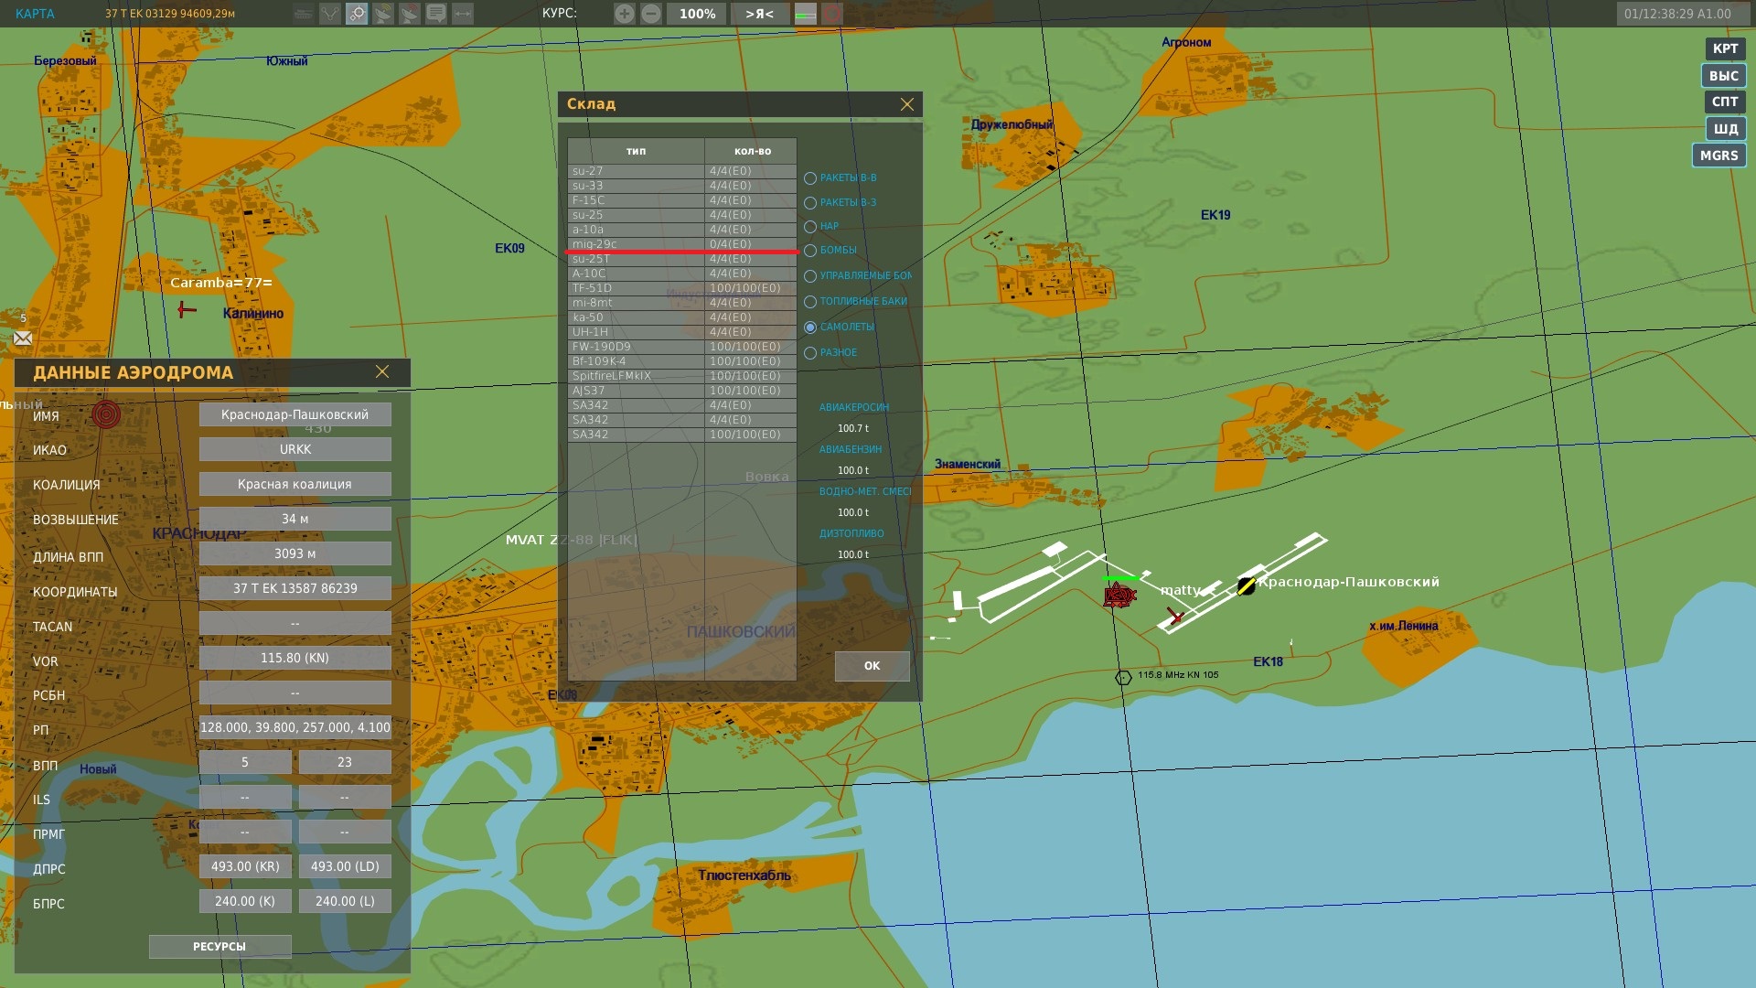Click the ДПРС 493.00 (KR) field
The width and height of the screenshot is (1756, 988).
pyautogui.click(x=245, y=866)
